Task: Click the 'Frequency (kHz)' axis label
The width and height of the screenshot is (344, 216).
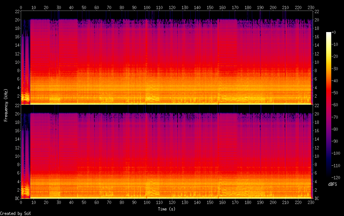Action: 6,105
